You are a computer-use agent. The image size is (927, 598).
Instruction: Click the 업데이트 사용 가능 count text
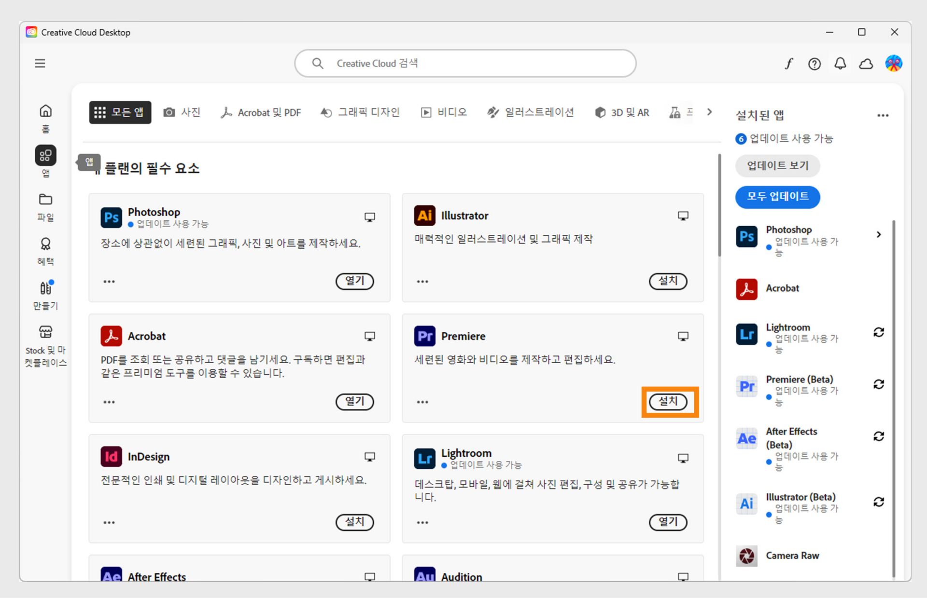click(791, 139)
